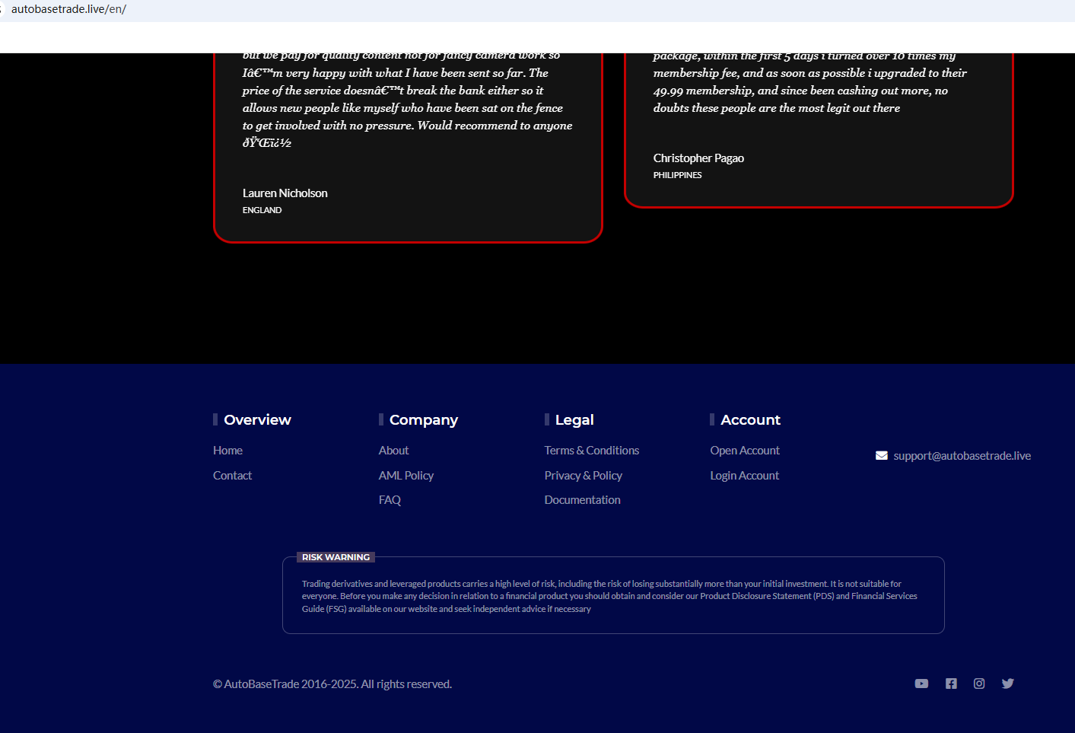Click the Company footer heading
Image resolution: width=1075 pixels, height=733 pixels.
coord(424,420)
